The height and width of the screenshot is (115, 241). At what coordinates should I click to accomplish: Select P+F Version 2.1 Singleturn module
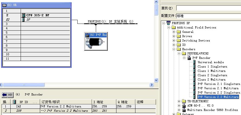click(x=219, y=84)
